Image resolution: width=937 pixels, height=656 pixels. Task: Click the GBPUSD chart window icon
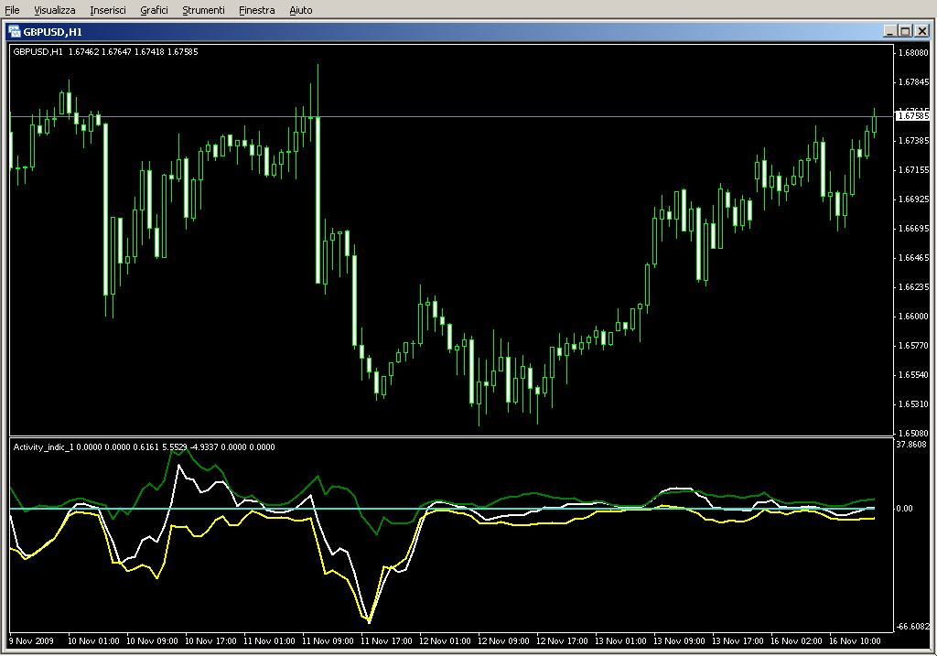(x=15, y=32)
